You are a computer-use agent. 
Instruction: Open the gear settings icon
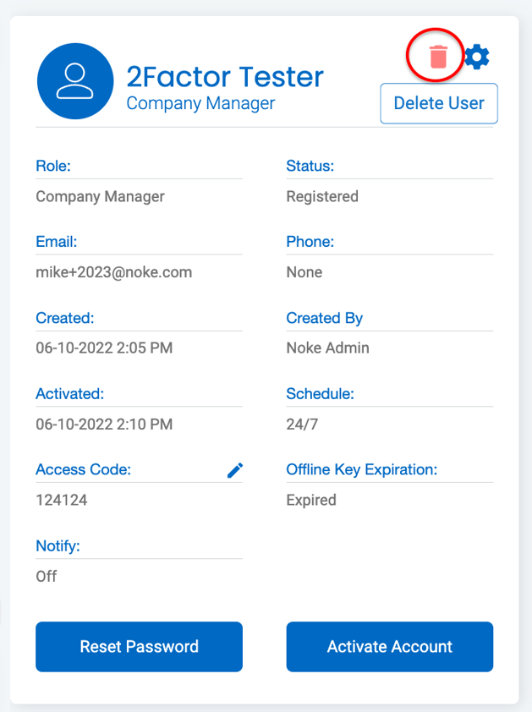coord(477,57)
